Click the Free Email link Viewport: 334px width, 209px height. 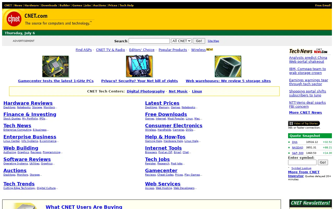click(x=323, y=5)
